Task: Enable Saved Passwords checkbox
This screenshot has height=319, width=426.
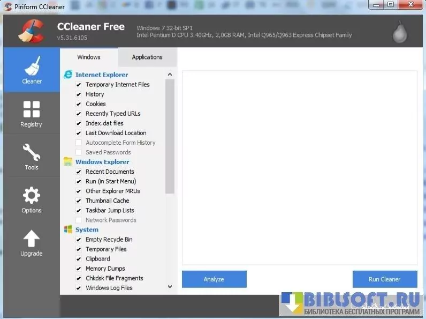Action: (79, 152)
